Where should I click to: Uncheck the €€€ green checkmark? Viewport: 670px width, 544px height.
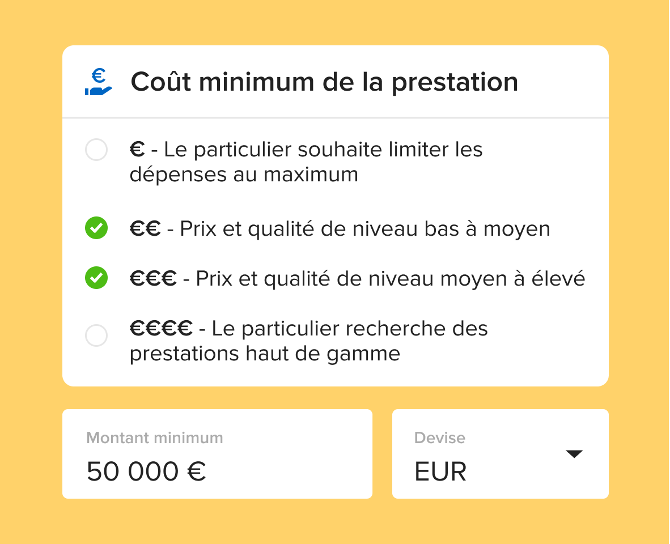point(96,278)
